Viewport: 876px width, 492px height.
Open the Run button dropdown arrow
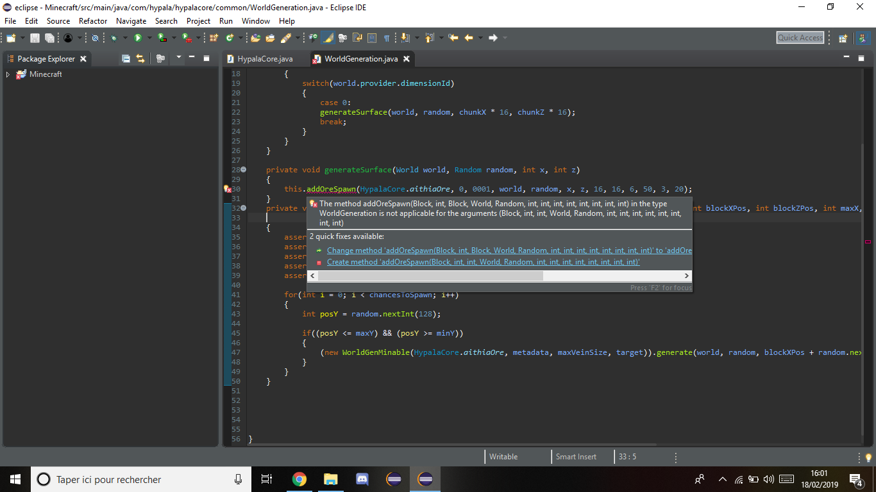(x=149, y=38)
